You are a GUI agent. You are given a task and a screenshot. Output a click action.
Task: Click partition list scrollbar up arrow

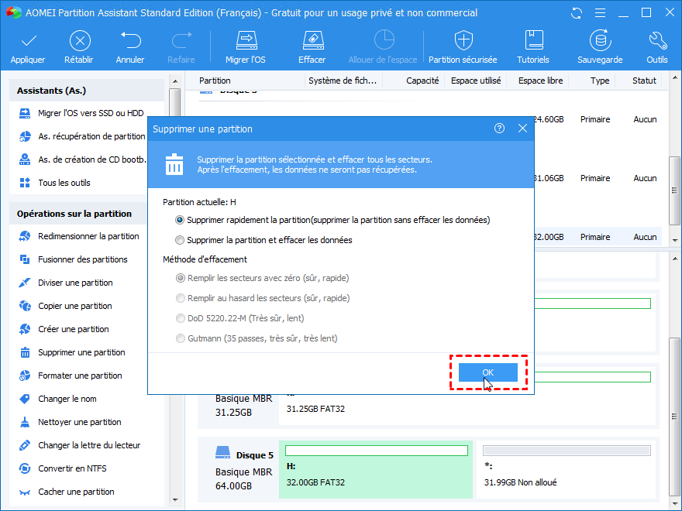(674, 78)
